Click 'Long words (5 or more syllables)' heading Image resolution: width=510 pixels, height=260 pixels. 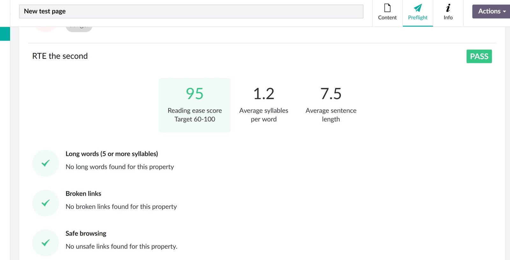(112, 154)
